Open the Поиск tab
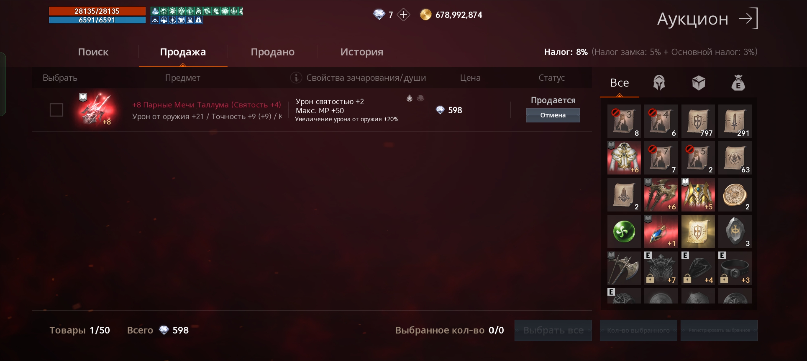The height and width of the screenshot is (361, 807). [x=93, y=52]
